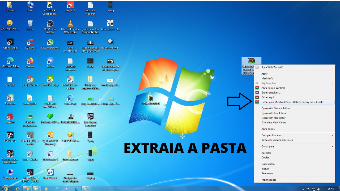Expand the 'Compartilhar com' submenu
The height and width of the screenshot is (191, 340).
(295, 135)
